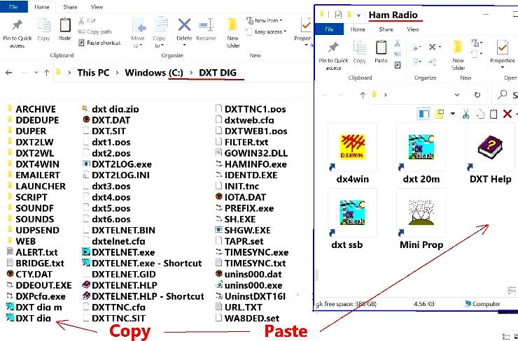Viewport: 518px width, 341px height.
Task: Select the DXT2LOG.exe file
Action: 118,164
